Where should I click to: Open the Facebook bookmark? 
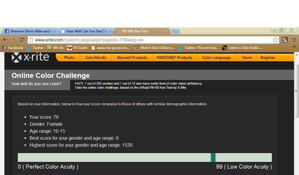click(13, 48)
